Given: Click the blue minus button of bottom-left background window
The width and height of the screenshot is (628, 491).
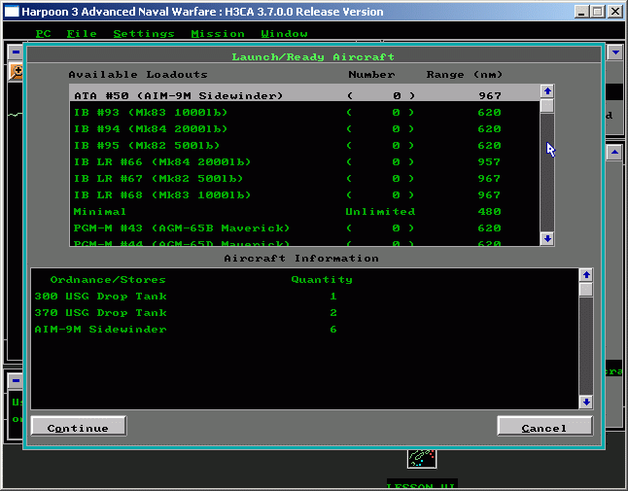Looking at the screenshot, I should [16, 380].
